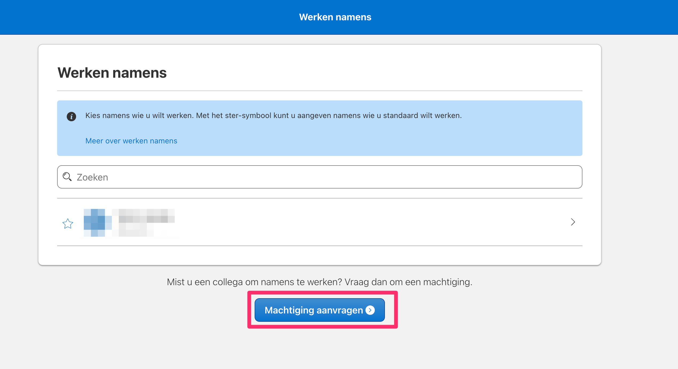
Task: Click the 'Mist u een collega' text
Action: pyautogui.click(x=320, y=282)
